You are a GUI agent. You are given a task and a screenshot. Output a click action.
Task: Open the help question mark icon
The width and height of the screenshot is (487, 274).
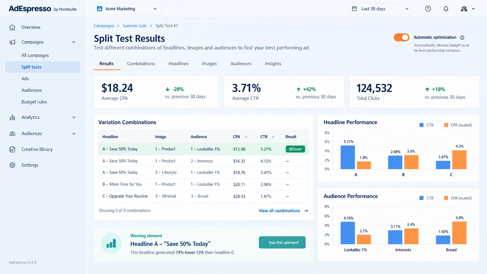pos(428,9)
